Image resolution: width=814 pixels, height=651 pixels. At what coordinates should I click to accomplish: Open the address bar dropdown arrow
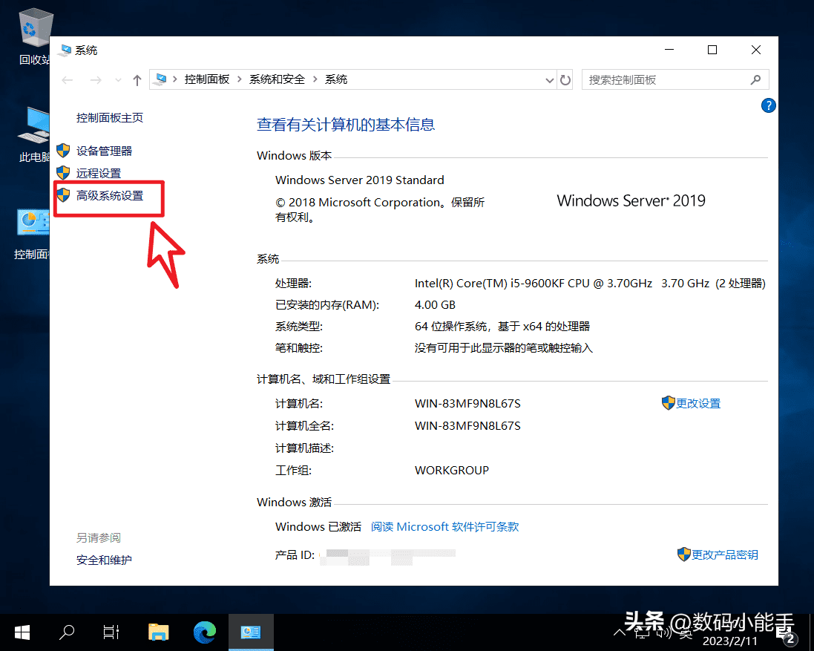pos(549,79)
